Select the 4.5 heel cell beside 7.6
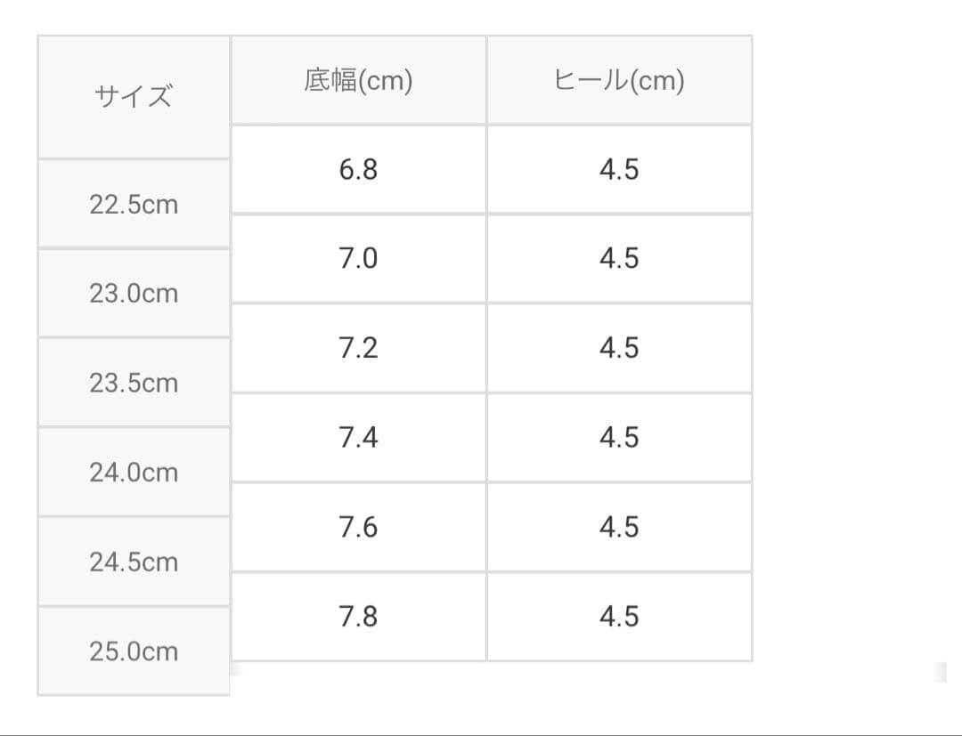The width and height of the screenshot is (962, 736). tap(619, 527)
